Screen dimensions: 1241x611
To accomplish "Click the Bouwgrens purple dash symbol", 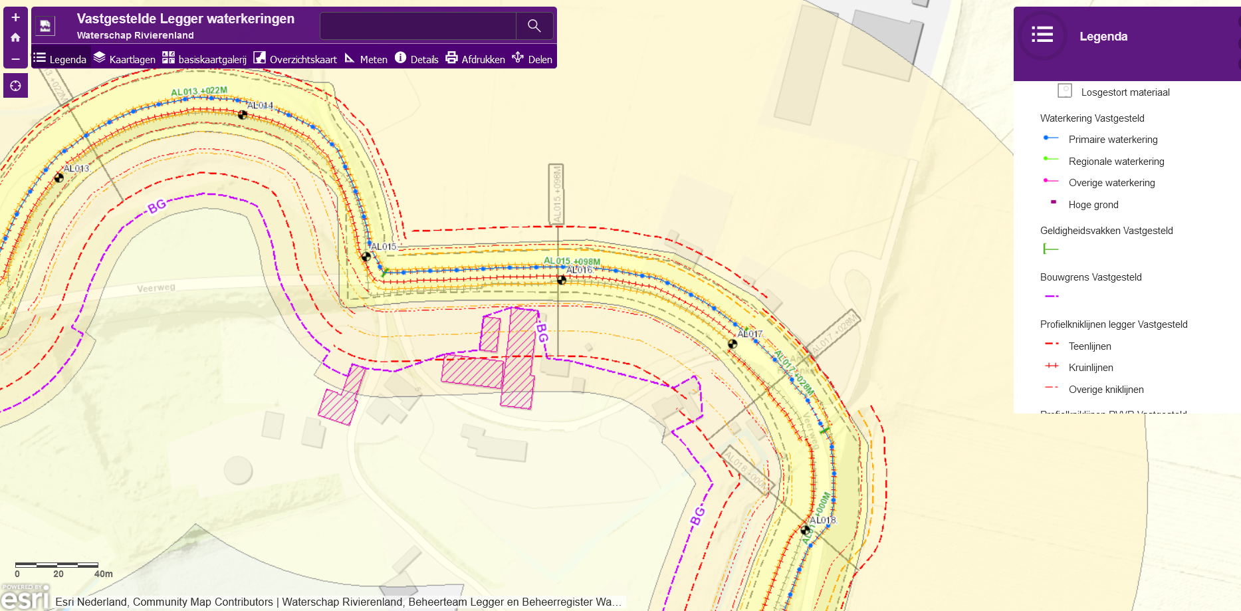I will point(1052,297).
